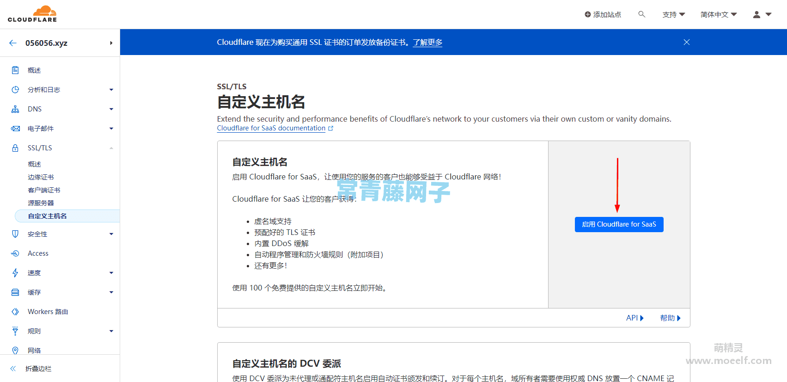Expand the 速度 section arrow

[111, 273]
